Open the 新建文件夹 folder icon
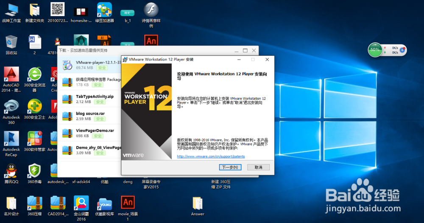 pyautogui.click(x=35, y=13)
